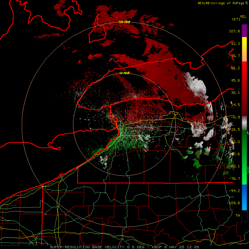
Task: Select the -47.6 legend value
Action: [234, 154]
